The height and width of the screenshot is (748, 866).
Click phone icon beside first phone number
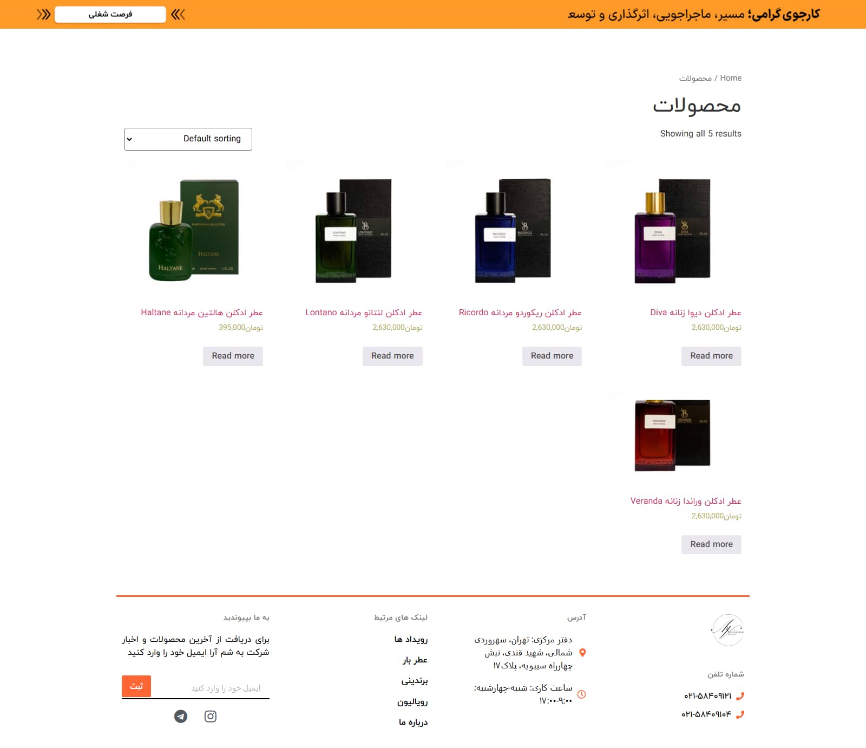point(740,696)
